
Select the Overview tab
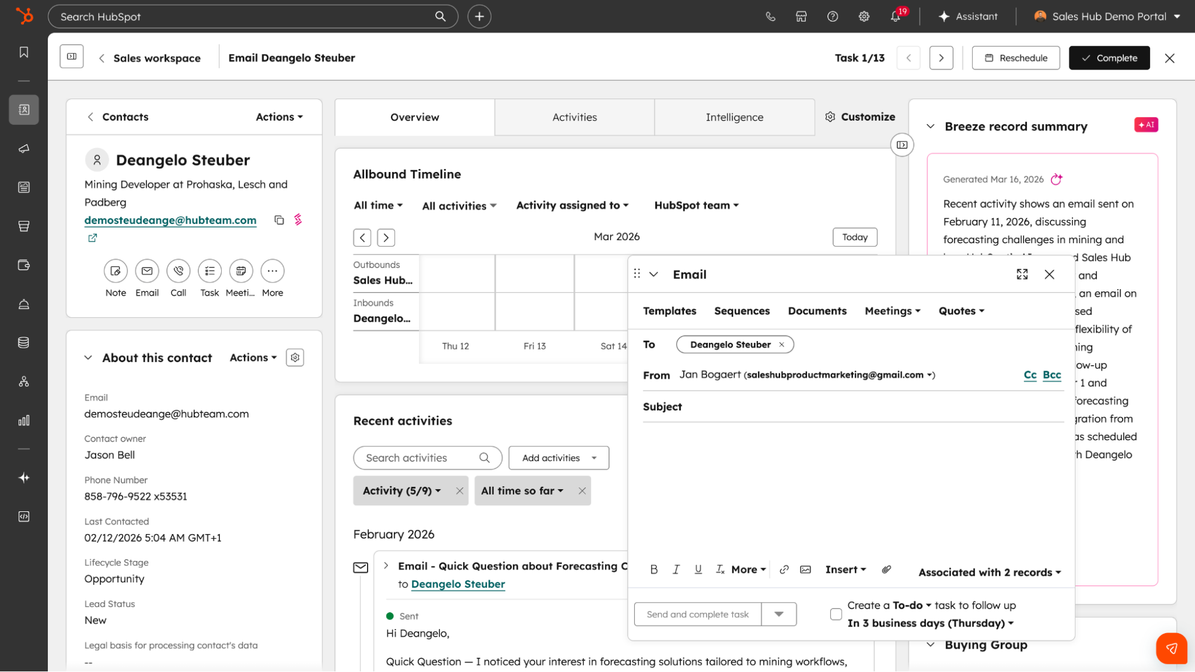click(415, 117)
